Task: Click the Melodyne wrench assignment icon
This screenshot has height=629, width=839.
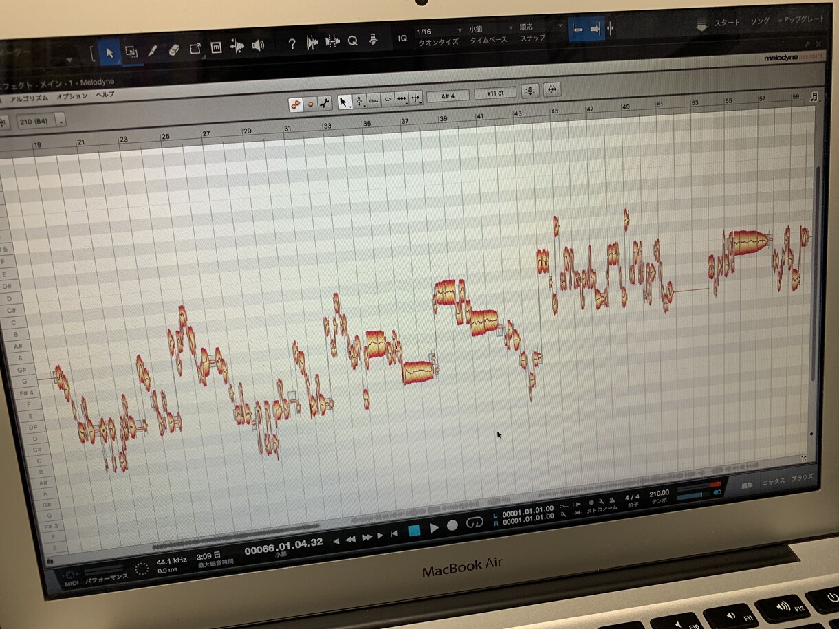Action: tap(325, 103)
